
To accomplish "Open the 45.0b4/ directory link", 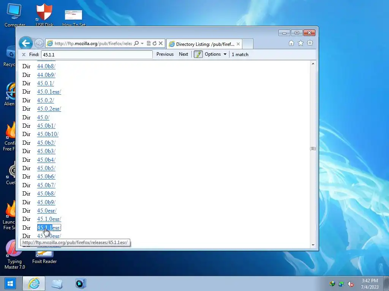I will [x=46, y=160].
